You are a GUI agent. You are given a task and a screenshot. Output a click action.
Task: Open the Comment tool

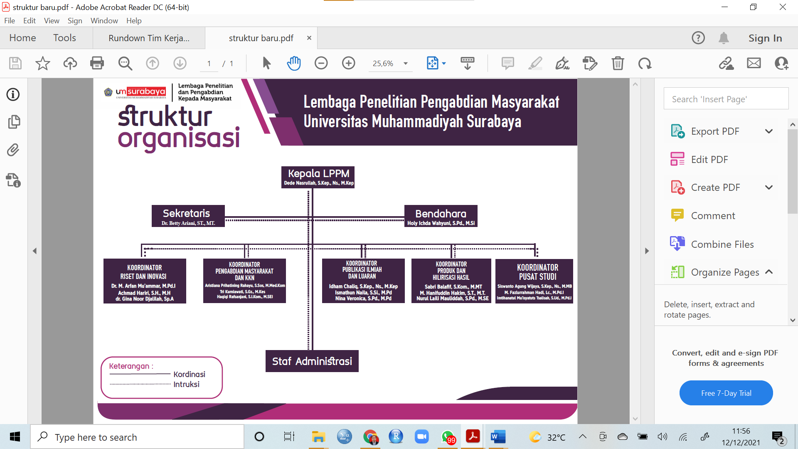pyautogui.click(x=713, y=216)
